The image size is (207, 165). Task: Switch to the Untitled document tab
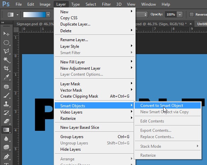tap(202, 24)
